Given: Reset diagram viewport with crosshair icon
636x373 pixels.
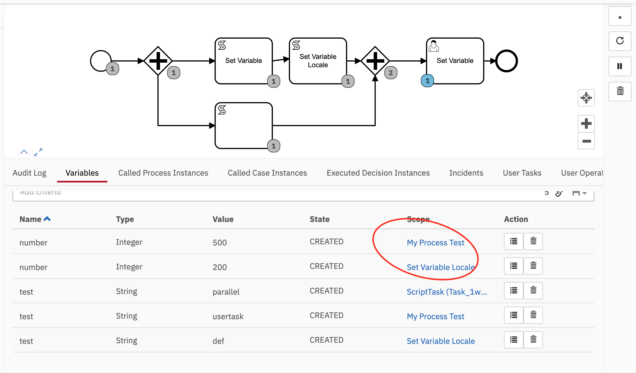Looking at the screenshot, I should [586, 98].
